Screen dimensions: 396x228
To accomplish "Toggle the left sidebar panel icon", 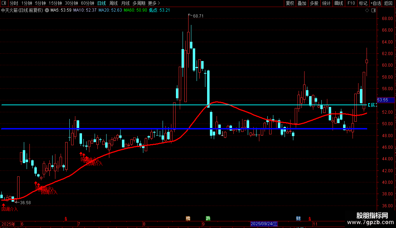I will click(4, 3).
